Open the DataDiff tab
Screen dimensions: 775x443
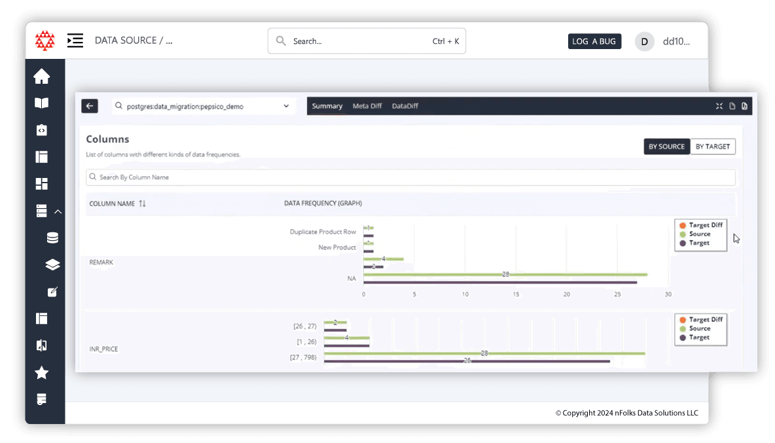pyautogui.click(x=405, y=106)
